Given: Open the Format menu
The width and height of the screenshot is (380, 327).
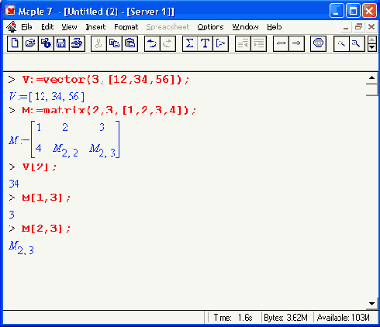Looking at the screenshot, I should click(x=126, y=27).
